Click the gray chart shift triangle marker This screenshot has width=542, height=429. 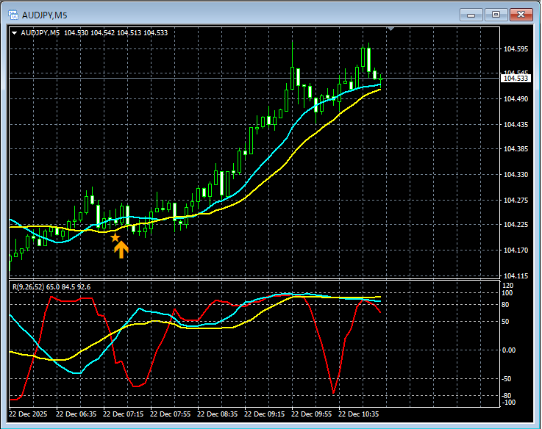[391, 29]
